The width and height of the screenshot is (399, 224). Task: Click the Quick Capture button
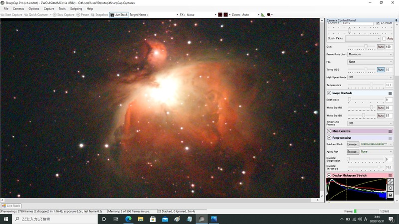point(36,15)
